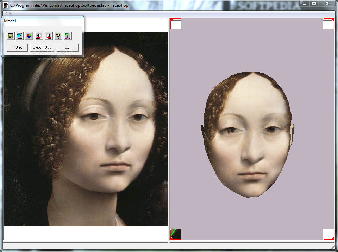Maximize the FaceShop window
Viewport: 338px width, 252px height.
point(314,4)
